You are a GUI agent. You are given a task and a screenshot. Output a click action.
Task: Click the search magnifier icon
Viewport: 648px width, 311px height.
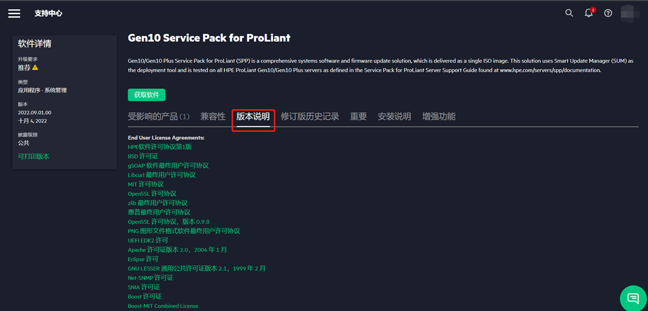tap(569, 13)
